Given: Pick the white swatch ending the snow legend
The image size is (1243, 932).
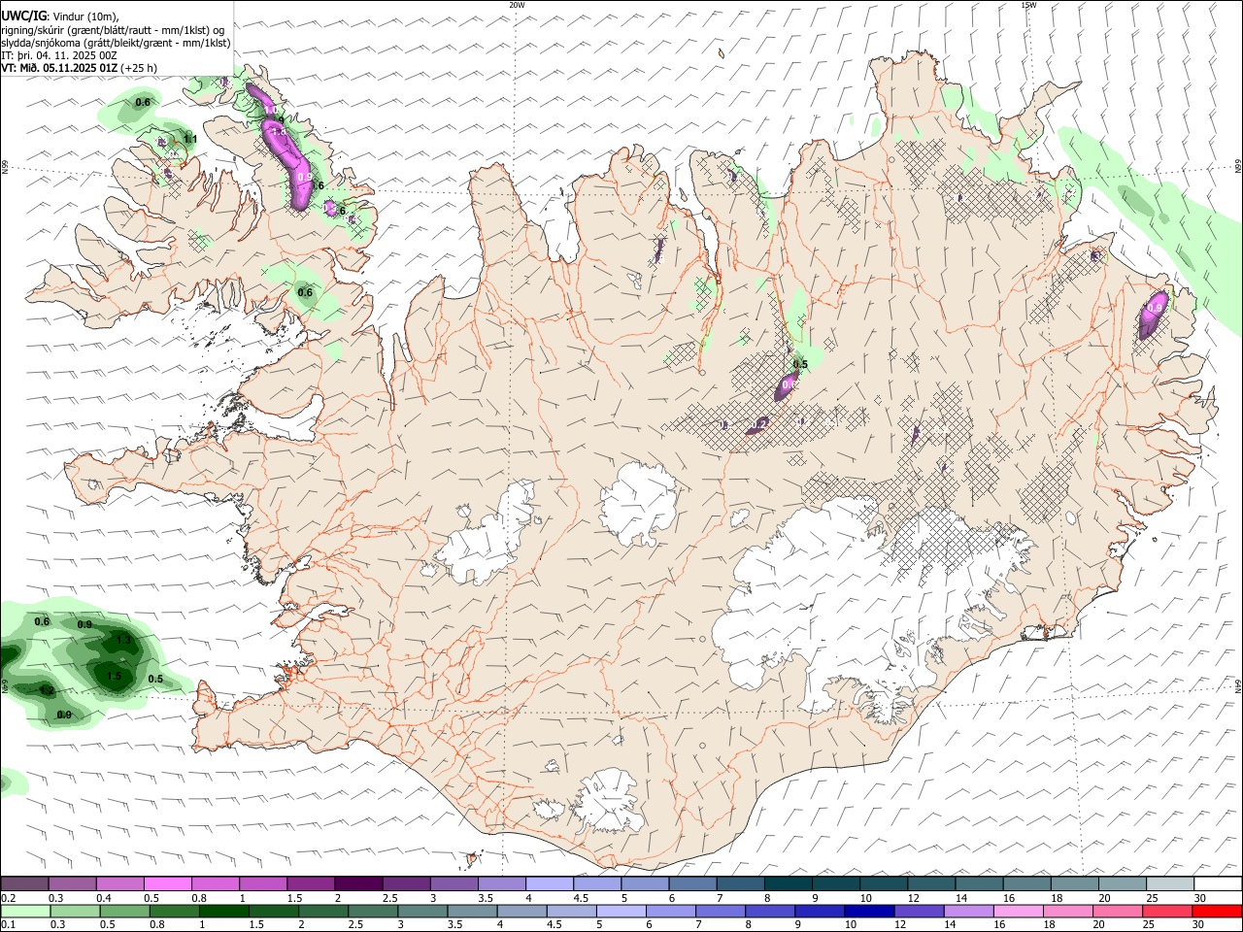Looking at the screenshot, I should click(1217, 884).
